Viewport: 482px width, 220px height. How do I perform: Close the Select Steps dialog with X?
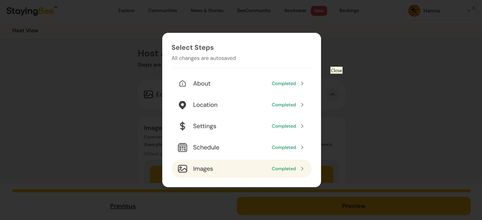(474, 8)
